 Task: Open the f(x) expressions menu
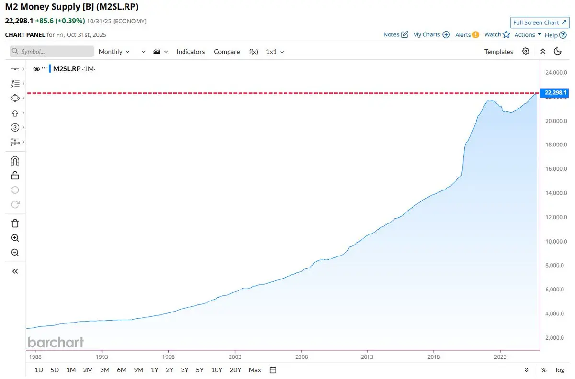[253, 52]
